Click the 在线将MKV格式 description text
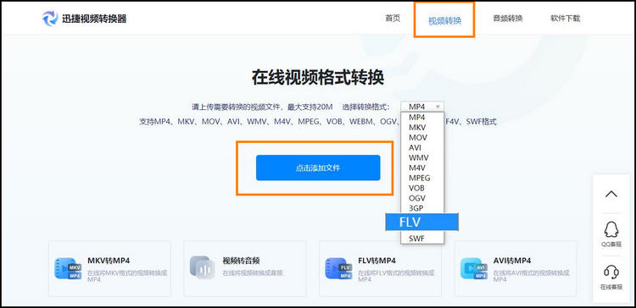Viewport: 636px width, 308px height. click(x=127, y=276)
